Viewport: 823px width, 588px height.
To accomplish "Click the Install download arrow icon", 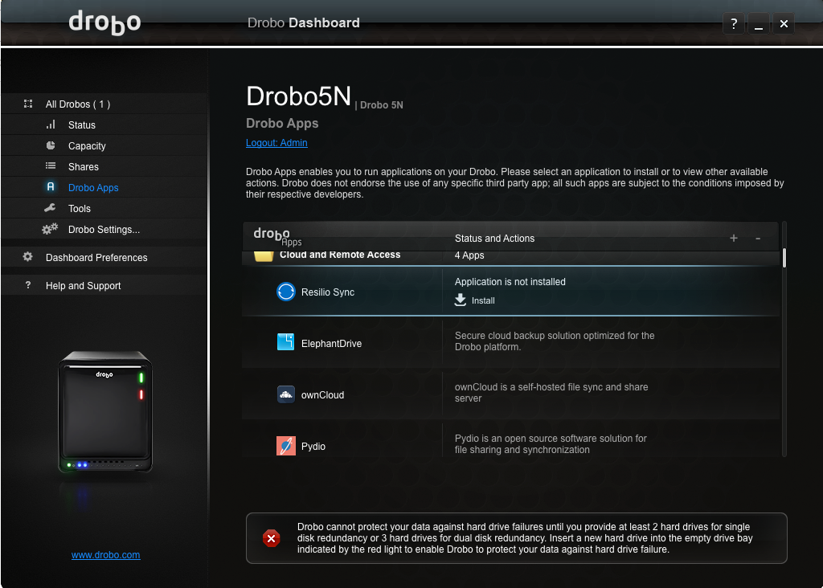I will coord(461,300).
